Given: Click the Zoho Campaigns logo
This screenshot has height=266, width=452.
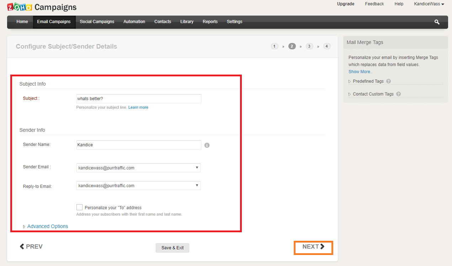Looking at the screenshot, I should pyautogui.click(x=42, y=7).
